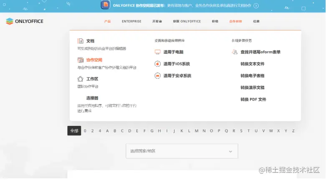This screenshot has width=326, height=180.
Task: Filter by letter G
Action: (152, 131)
